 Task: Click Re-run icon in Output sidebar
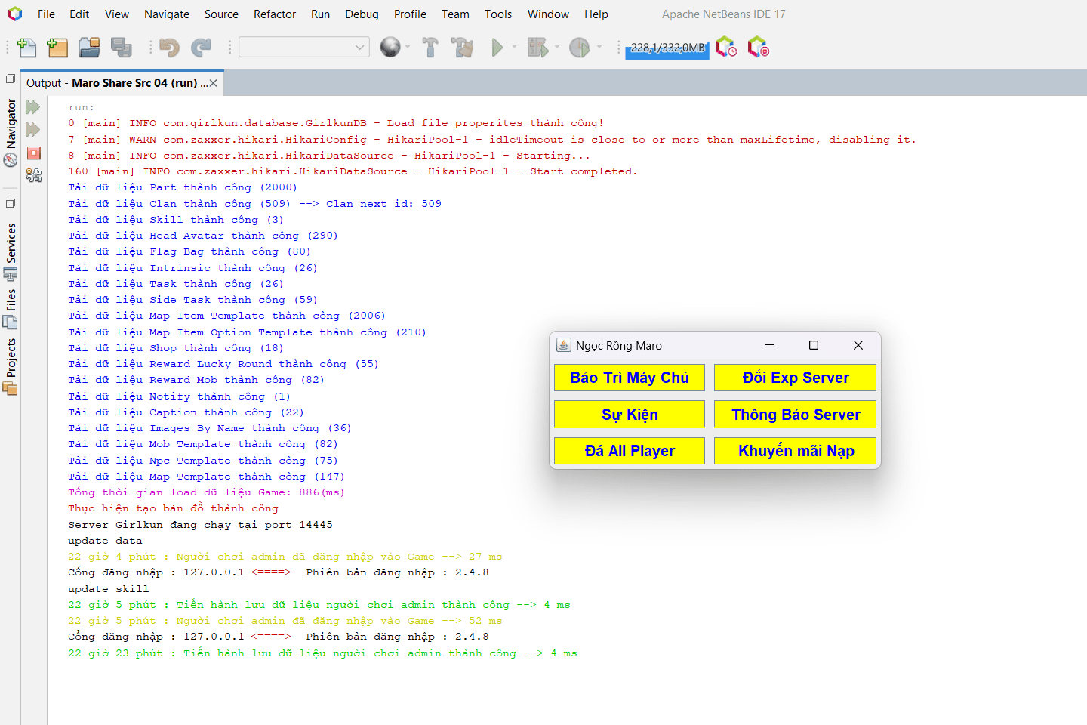[32, 106]
